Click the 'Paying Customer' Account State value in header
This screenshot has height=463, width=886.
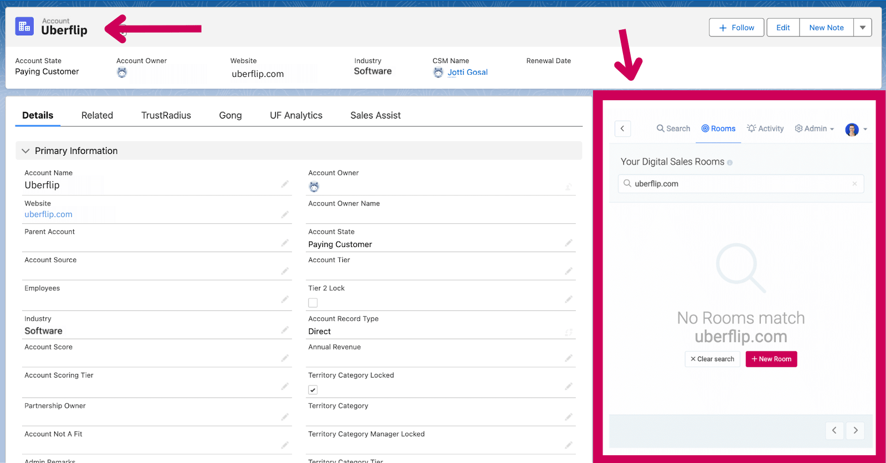pyautogui.click(x=47, y=71)
